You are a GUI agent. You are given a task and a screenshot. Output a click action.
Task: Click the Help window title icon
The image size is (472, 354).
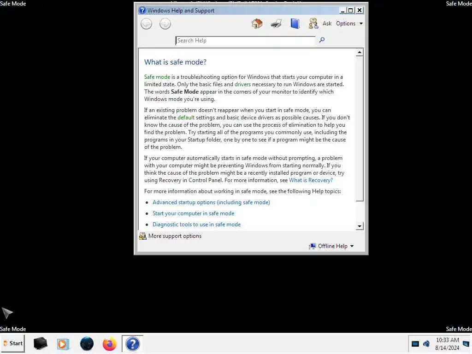(142, 10)
